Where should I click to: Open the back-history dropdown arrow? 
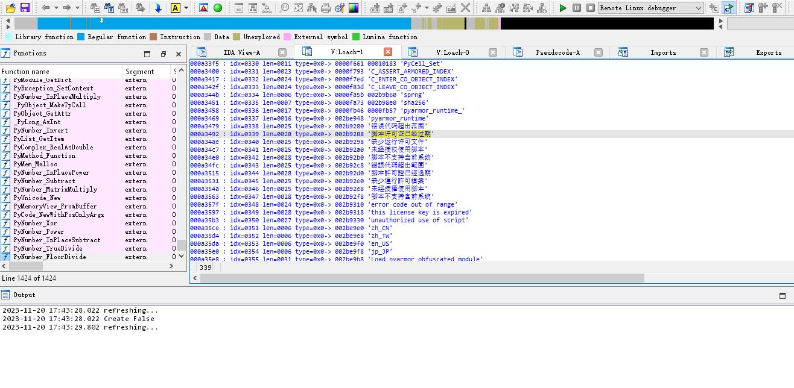tap(56, 8)
